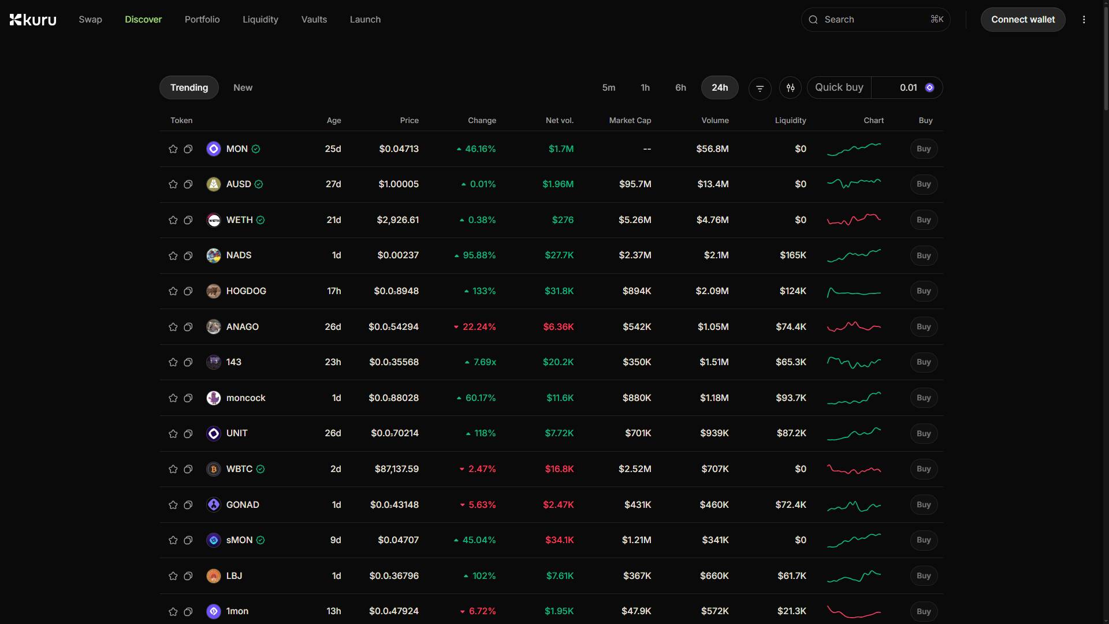Select the 1h timeframe
The width and height of the screenshot is (1109, 624).
coord(645,88)
